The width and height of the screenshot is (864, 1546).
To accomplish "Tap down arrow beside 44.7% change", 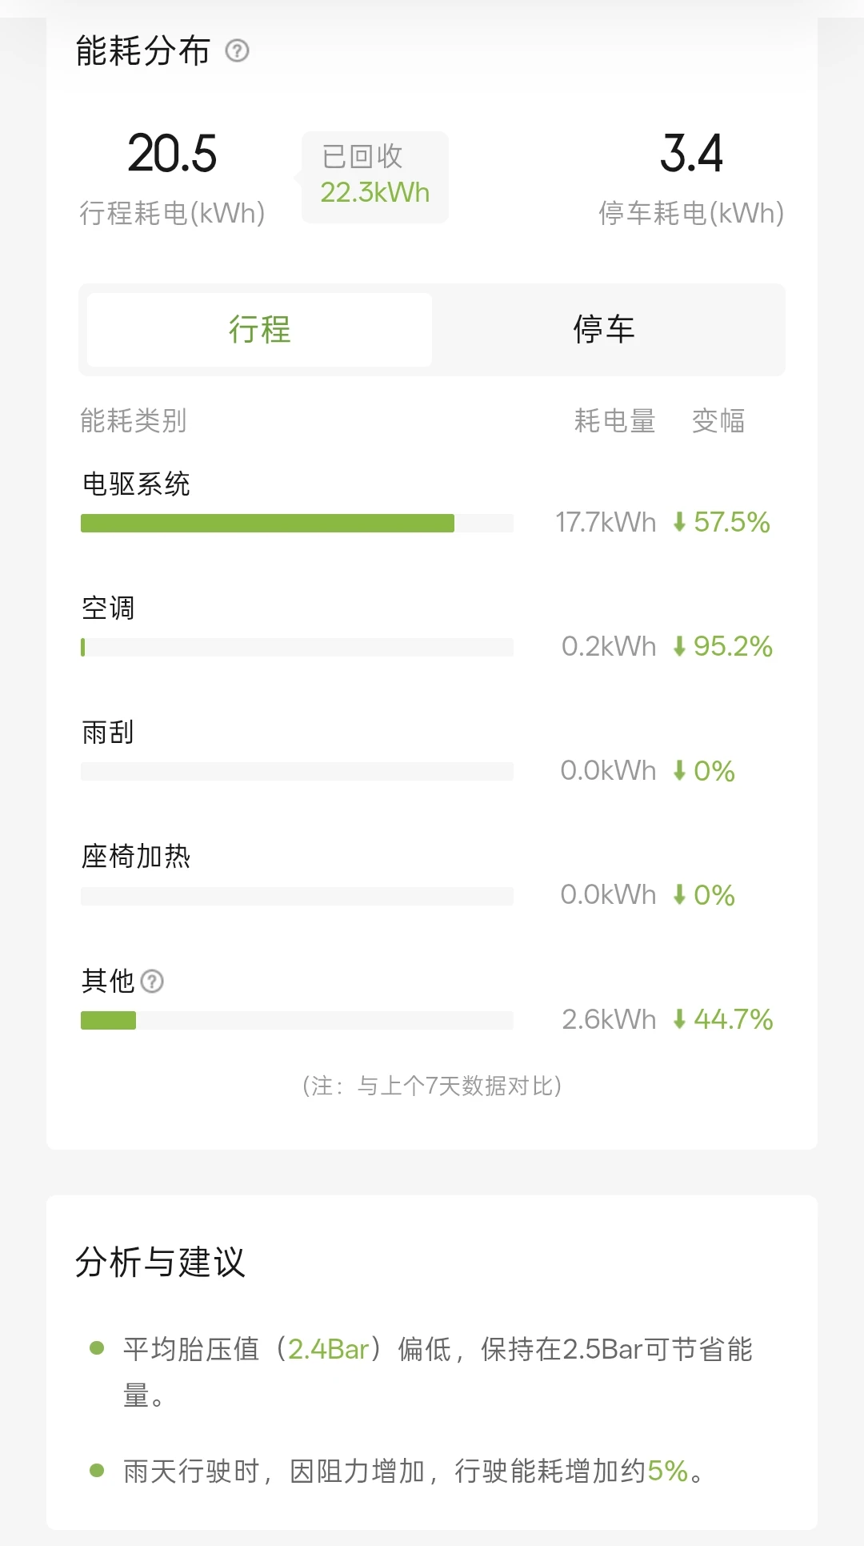I will [x=679, y=1019].
